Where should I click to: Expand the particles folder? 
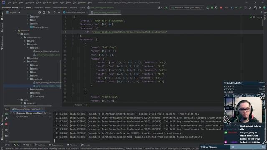(25, 58)
